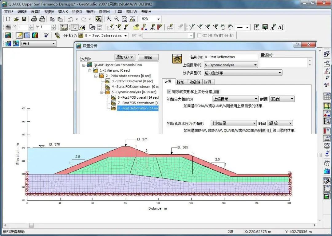This screenshot has height=236, width=332.
Task: Click the 添加(A) button
Action: (x=125, y=57)
